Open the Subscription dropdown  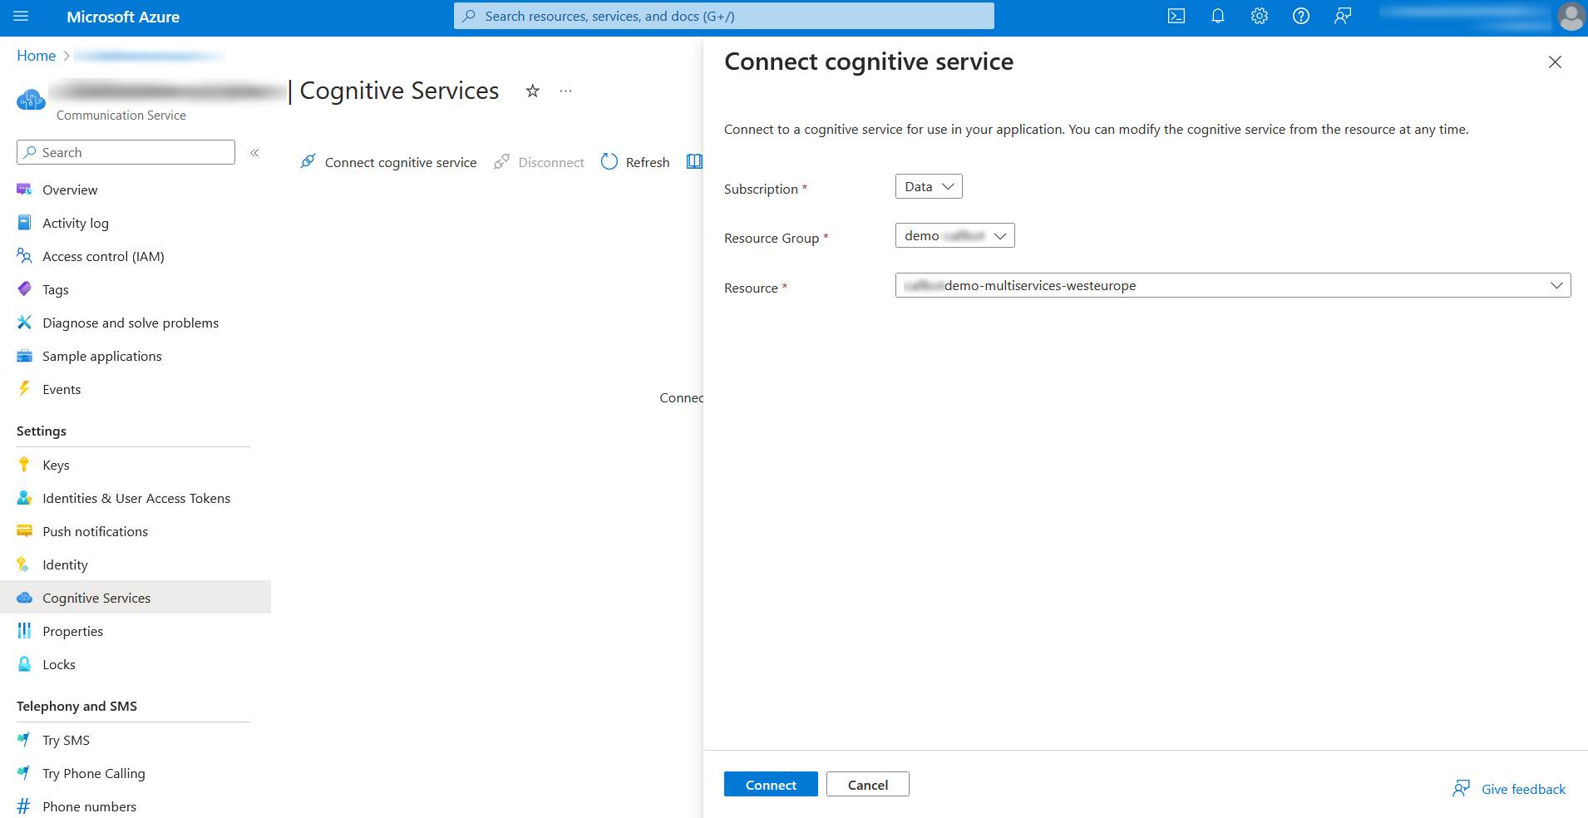tap(929, 186)
